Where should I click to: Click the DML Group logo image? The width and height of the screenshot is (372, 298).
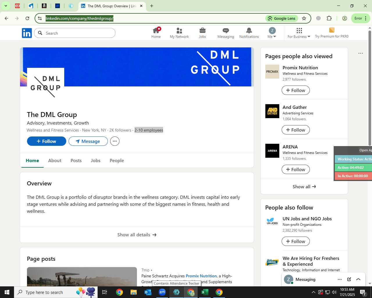(x=46, y=86)
